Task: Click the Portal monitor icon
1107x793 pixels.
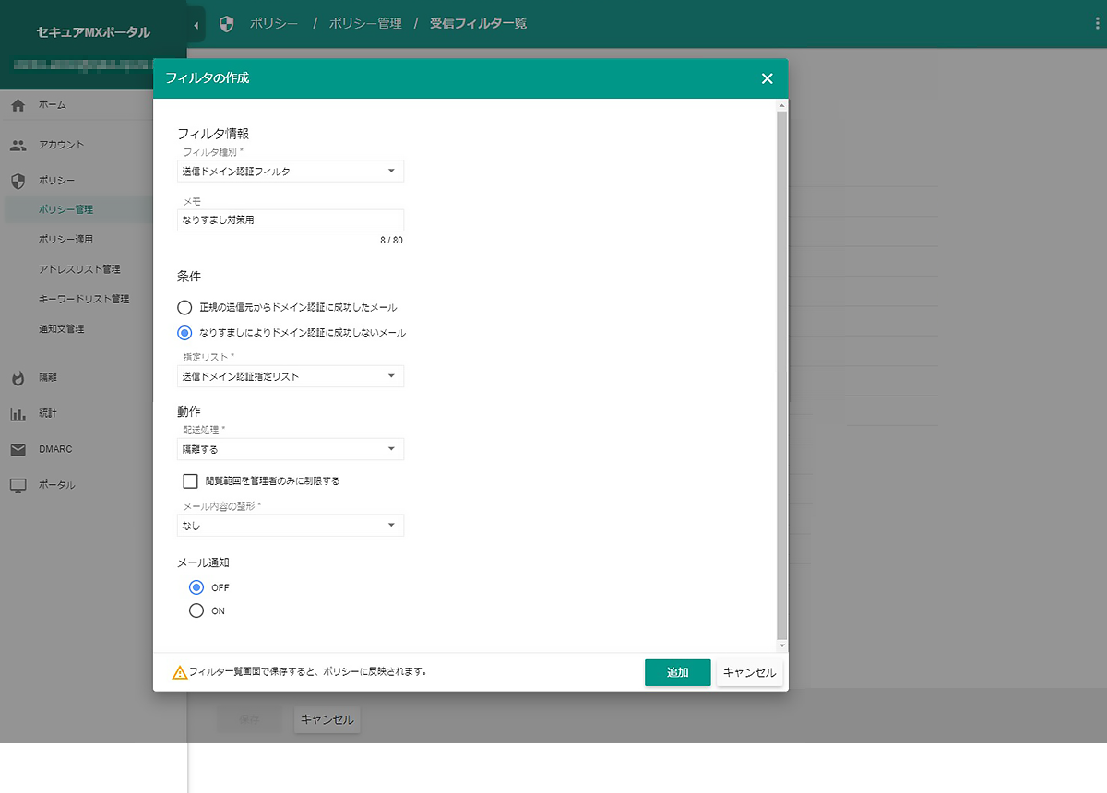Action: pos(18,485)
